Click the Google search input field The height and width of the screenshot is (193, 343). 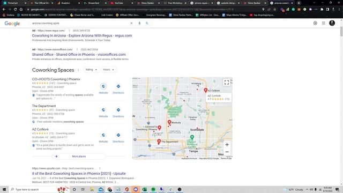[x=80, y=23]
